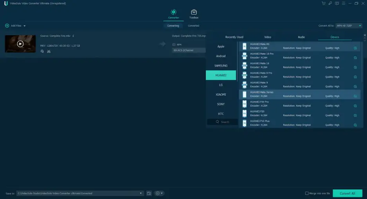
Task: Select SAMSUNG device category
Action: [221, 66]
